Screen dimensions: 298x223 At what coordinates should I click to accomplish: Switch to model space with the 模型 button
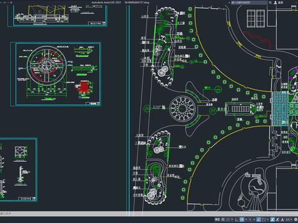[217, 219]
